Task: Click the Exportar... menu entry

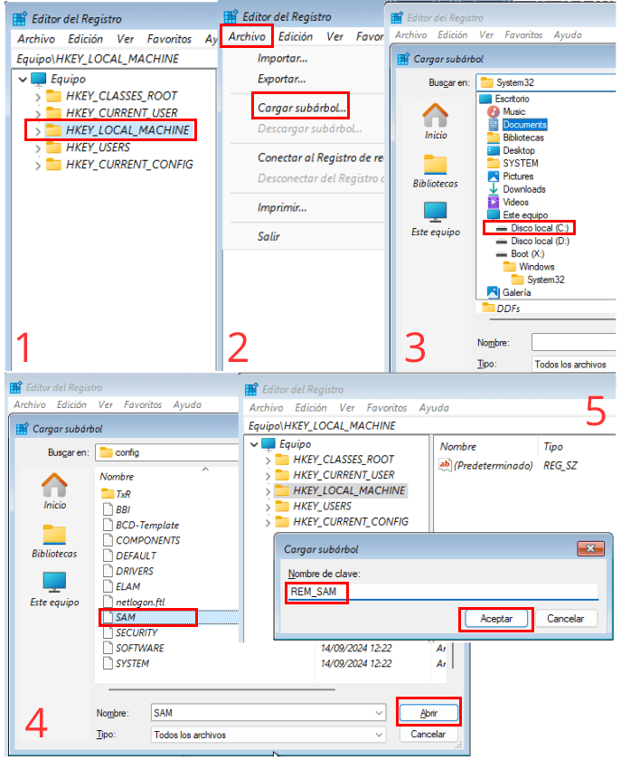Action: [x=282, y=80]
